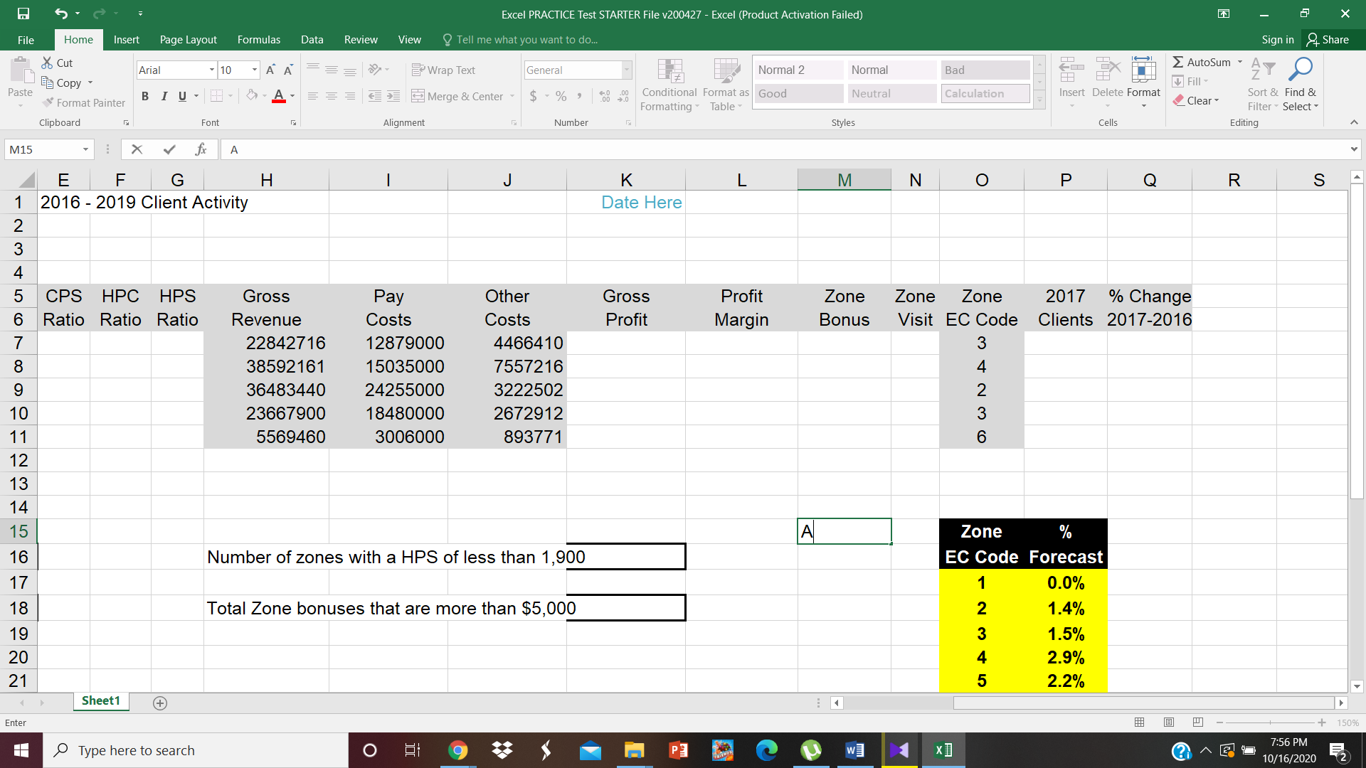Open the Fill Color dropdown arrow

[x=263, y=96]
